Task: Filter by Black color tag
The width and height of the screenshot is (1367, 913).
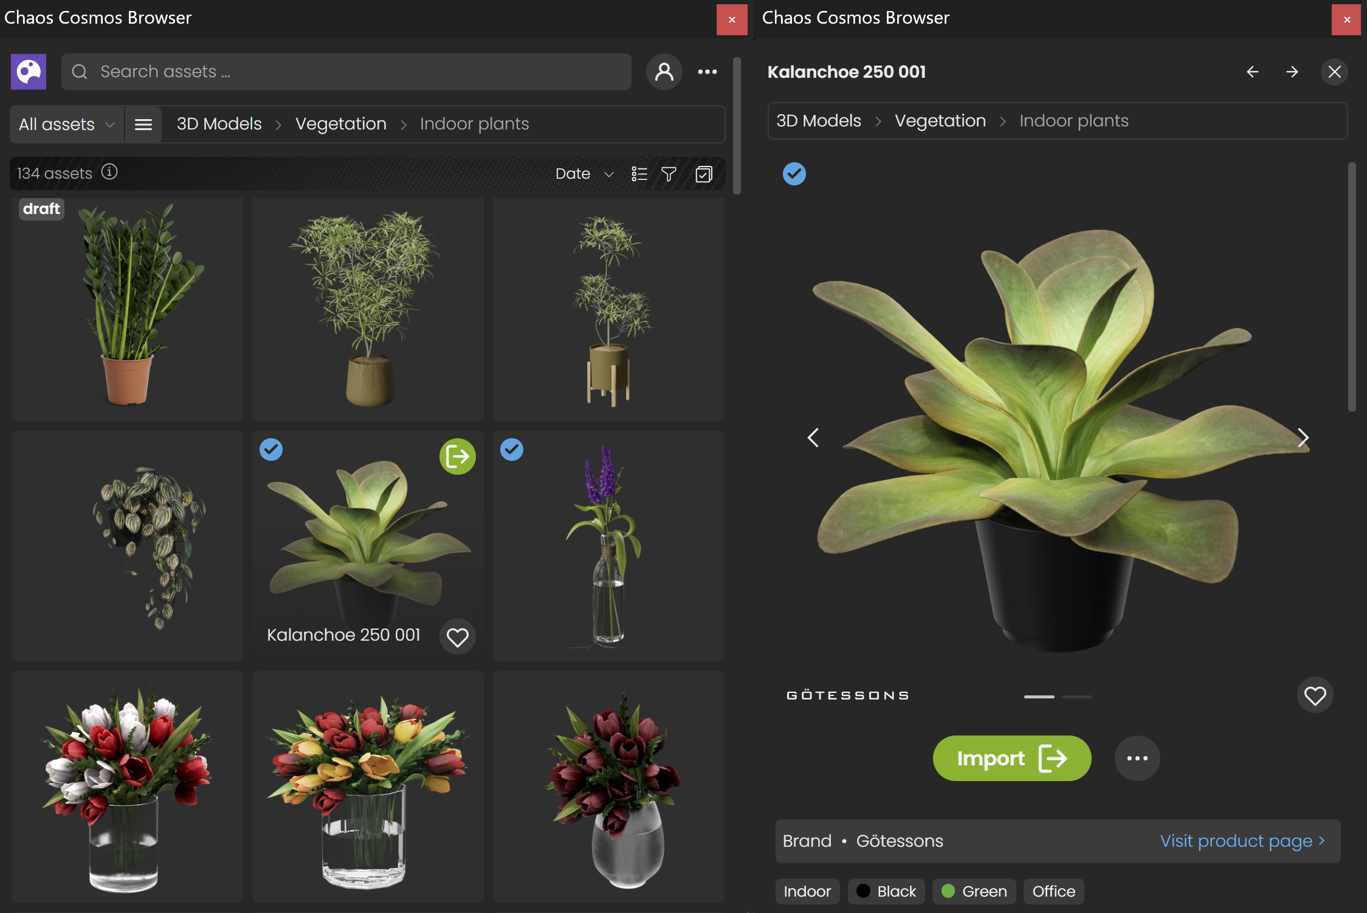Action: 886,892
